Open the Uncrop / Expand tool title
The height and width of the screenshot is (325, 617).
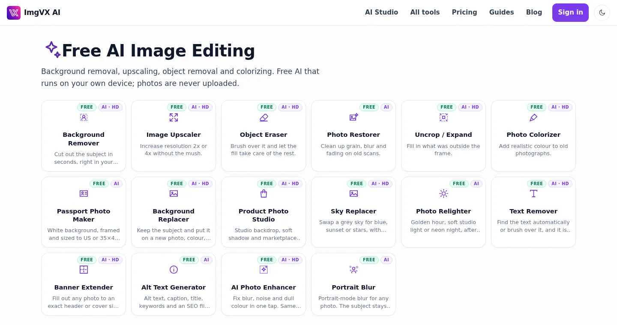pos(443,135)
